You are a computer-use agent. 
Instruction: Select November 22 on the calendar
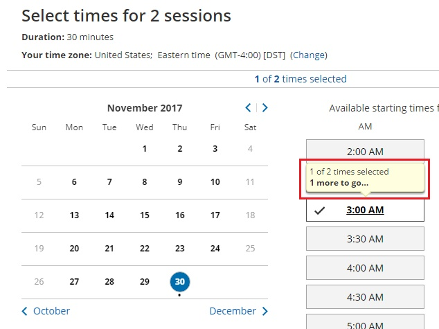coord(145,249)
